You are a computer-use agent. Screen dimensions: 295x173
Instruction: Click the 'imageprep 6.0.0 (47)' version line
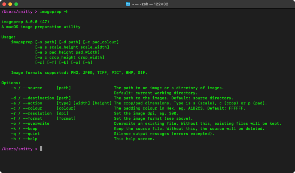25,22
